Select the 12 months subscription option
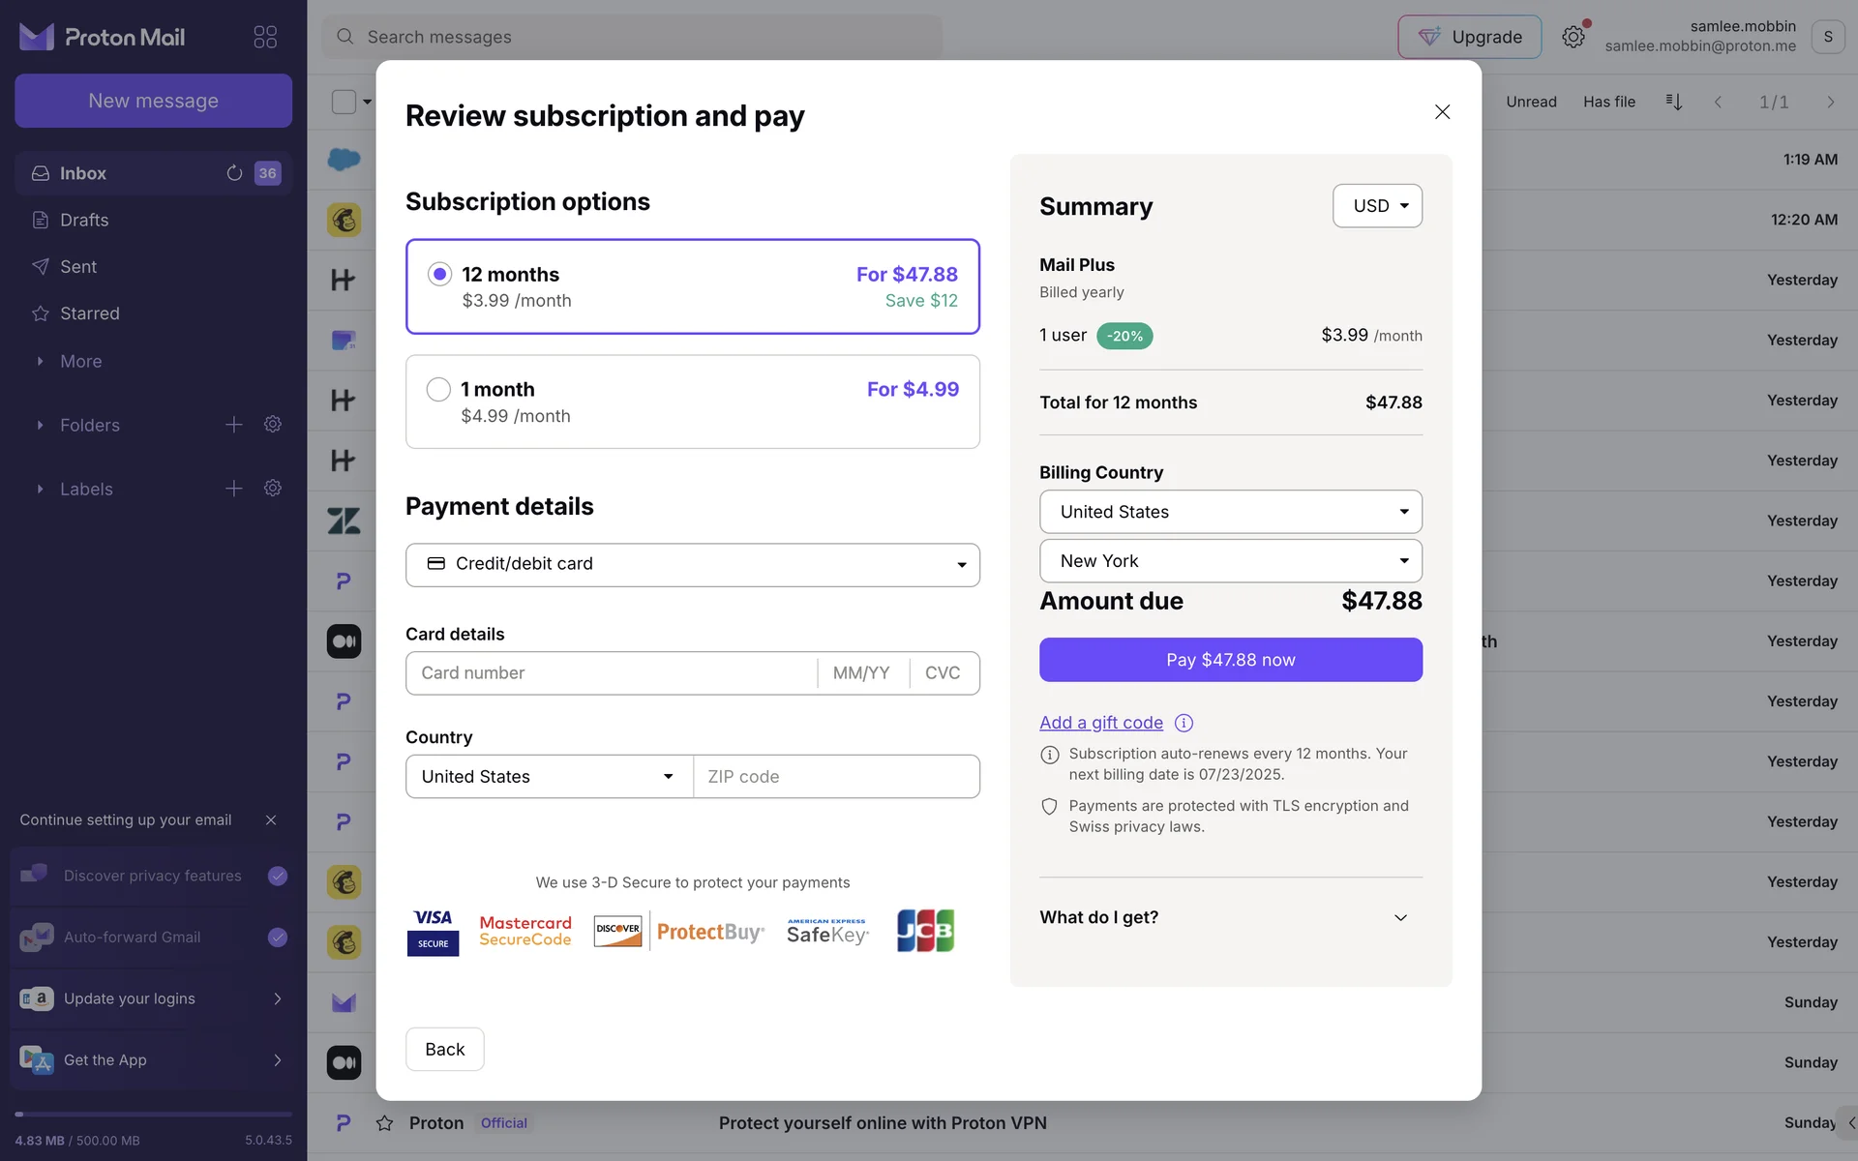Viewport: 1858px width, 1161px height. (439, 275)
